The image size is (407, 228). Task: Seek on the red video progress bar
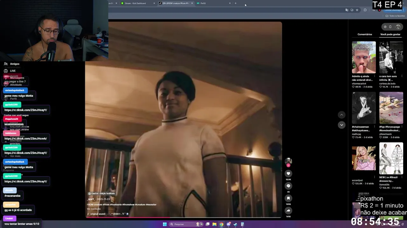pos(183,217)
